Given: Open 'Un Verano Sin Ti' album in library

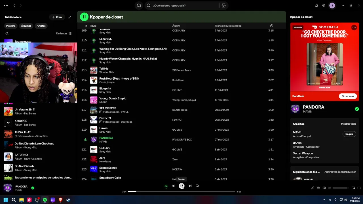Looking at the screenshot, I should tap(39, 111).
